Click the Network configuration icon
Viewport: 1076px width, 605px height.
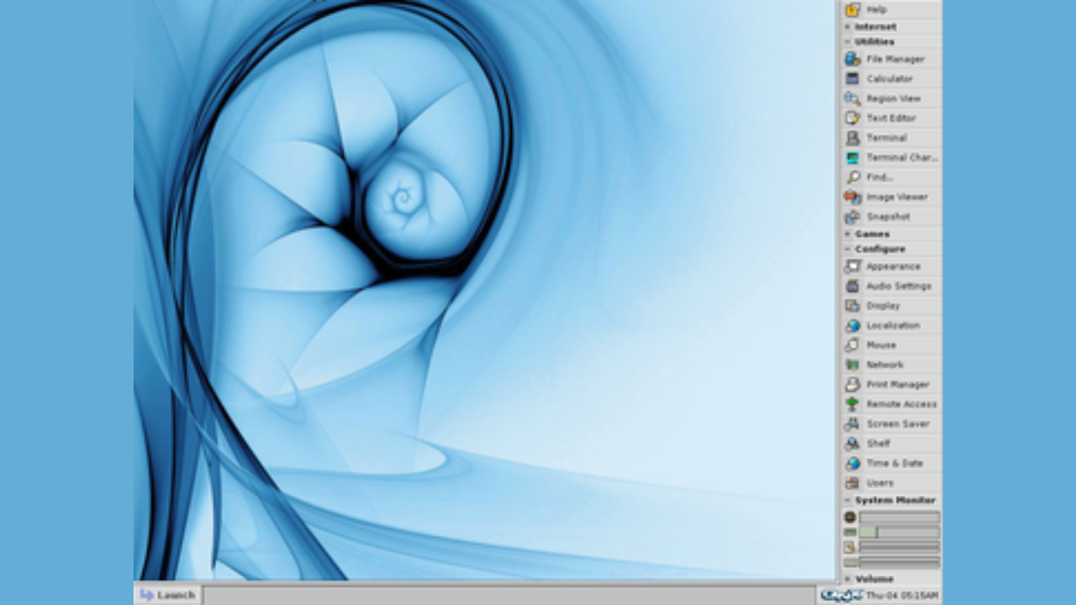coord(852,365)
